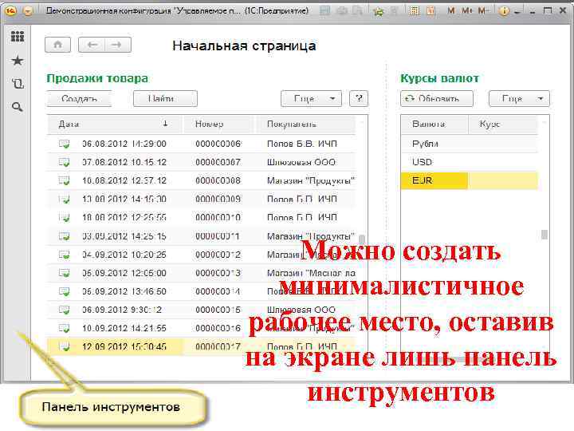This screenshot has width=574, height=431.
Task: Click number cell 00000016
Action: pos(218,328)
